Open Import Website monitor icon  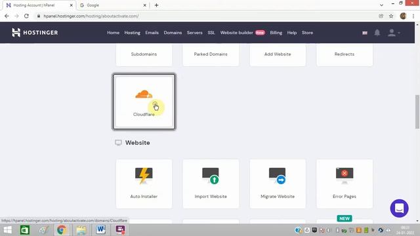point(211,176)
